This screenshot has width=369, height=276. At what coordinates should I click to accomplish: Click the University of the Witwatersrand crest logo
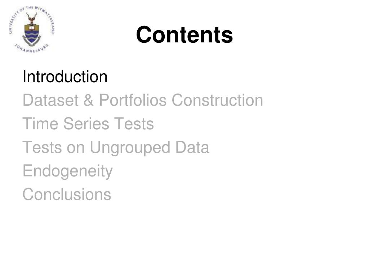32,29
